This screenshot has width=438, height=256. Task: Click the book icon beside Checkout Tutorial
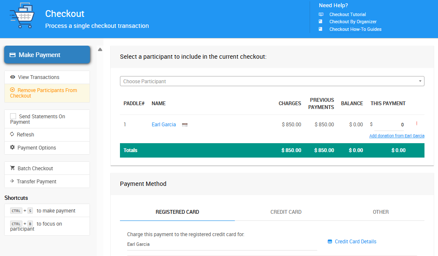(321, 14)
